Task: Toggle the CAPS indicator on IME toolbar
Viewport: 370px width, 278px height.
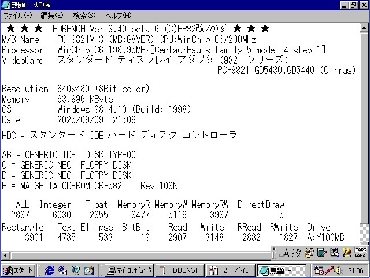Action: point(360,250)
